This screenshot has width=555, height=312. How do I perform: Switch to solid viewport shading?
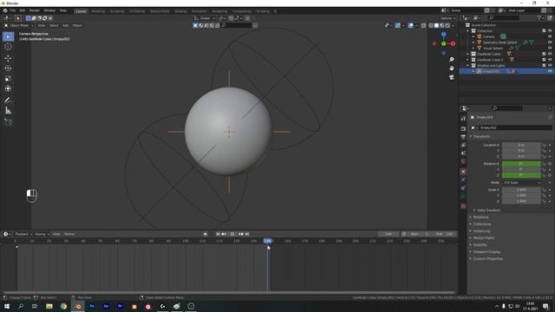(x=436, y=25)
